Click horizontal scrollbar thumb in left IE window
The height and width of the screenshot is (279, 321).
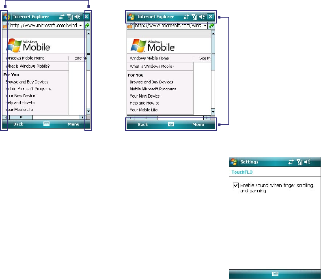[21, 117]
